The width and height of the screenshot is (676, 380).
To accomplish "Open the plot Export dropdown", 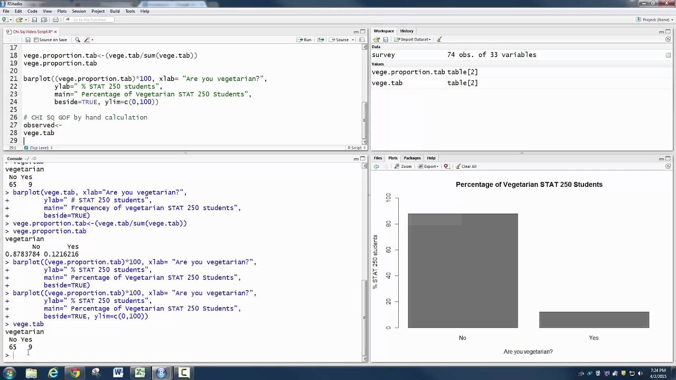I will (428, 166).
